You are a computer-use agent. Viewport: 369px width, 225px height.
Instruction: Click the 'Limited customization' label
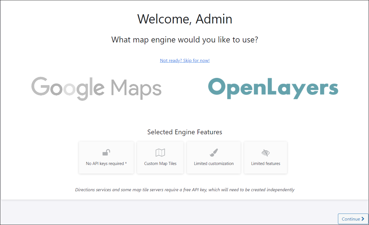(214, 164)
